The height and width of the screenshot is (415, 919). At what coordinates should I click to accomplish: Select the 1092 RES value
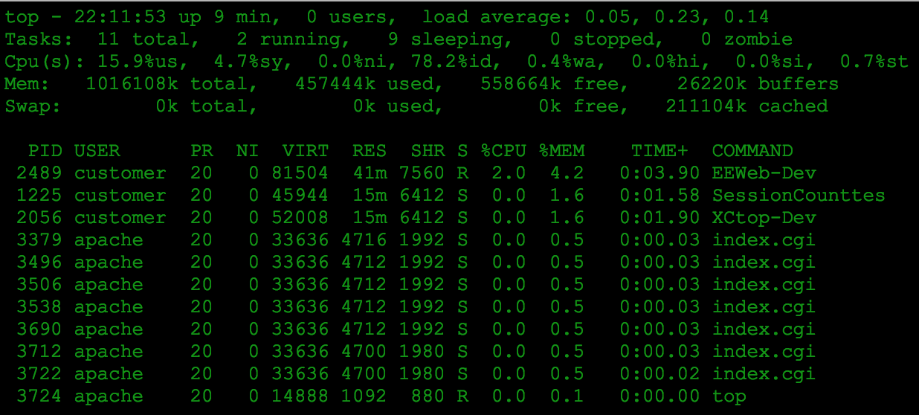click(364, 396)
